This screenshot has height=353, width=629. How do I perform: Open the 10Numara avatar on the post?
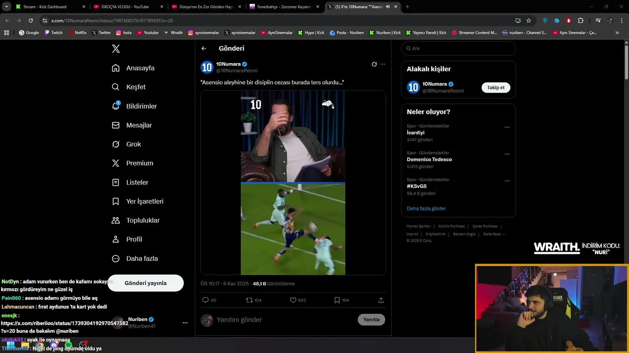(207, 67)
